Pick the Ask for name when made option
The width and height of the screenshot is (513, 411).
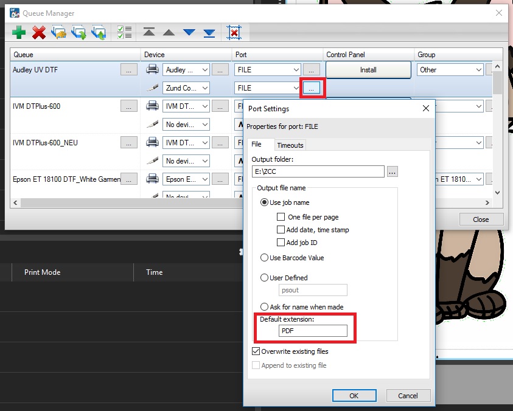click(264, 306)
